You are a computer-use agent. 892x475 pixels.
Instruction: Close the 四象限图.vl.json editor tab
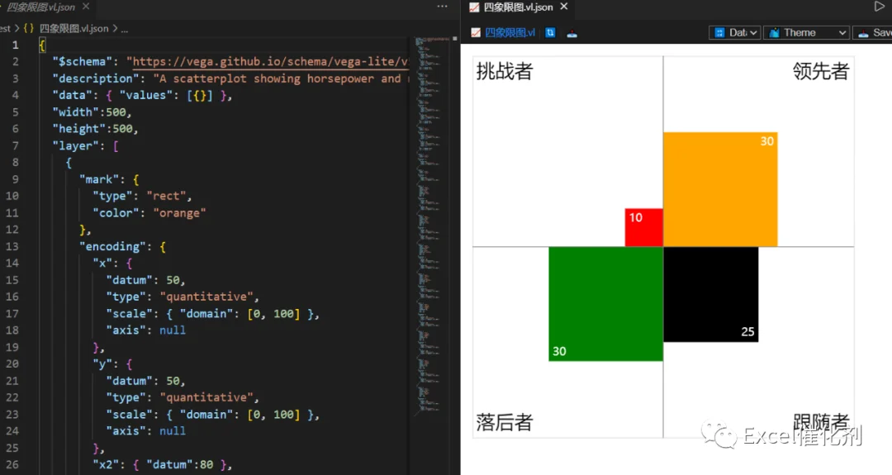tap(86, 7)
